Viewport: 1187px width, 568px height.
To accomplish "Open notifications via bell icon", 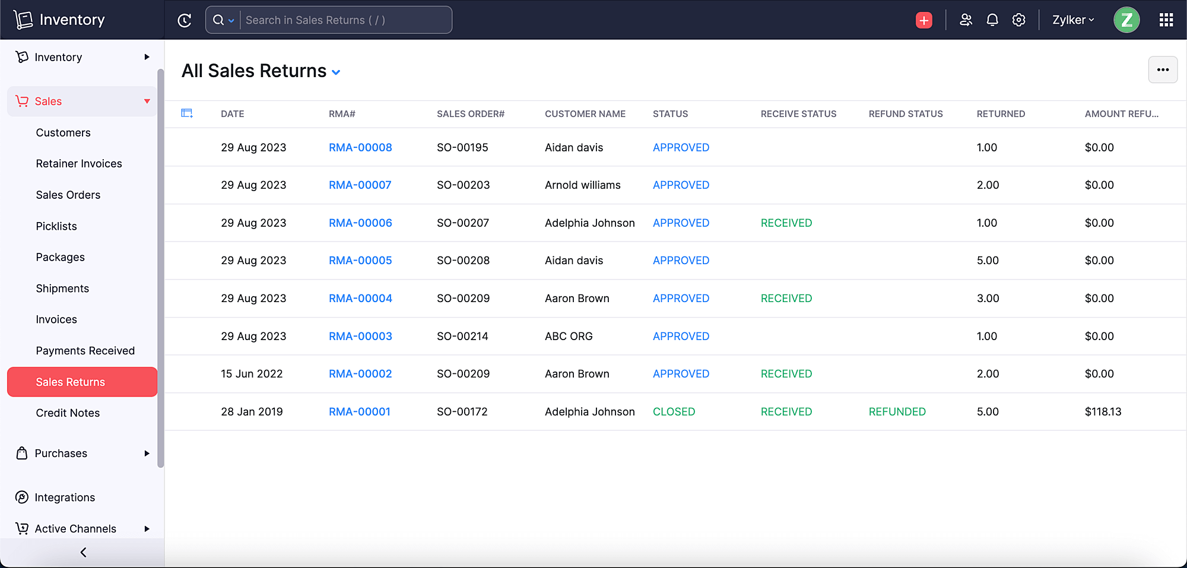I will click(992, 20).
